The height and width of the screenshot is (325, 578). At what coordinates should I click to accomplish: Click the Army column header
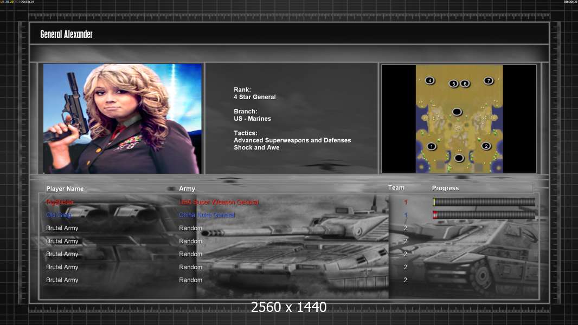(x=187, y=188)
